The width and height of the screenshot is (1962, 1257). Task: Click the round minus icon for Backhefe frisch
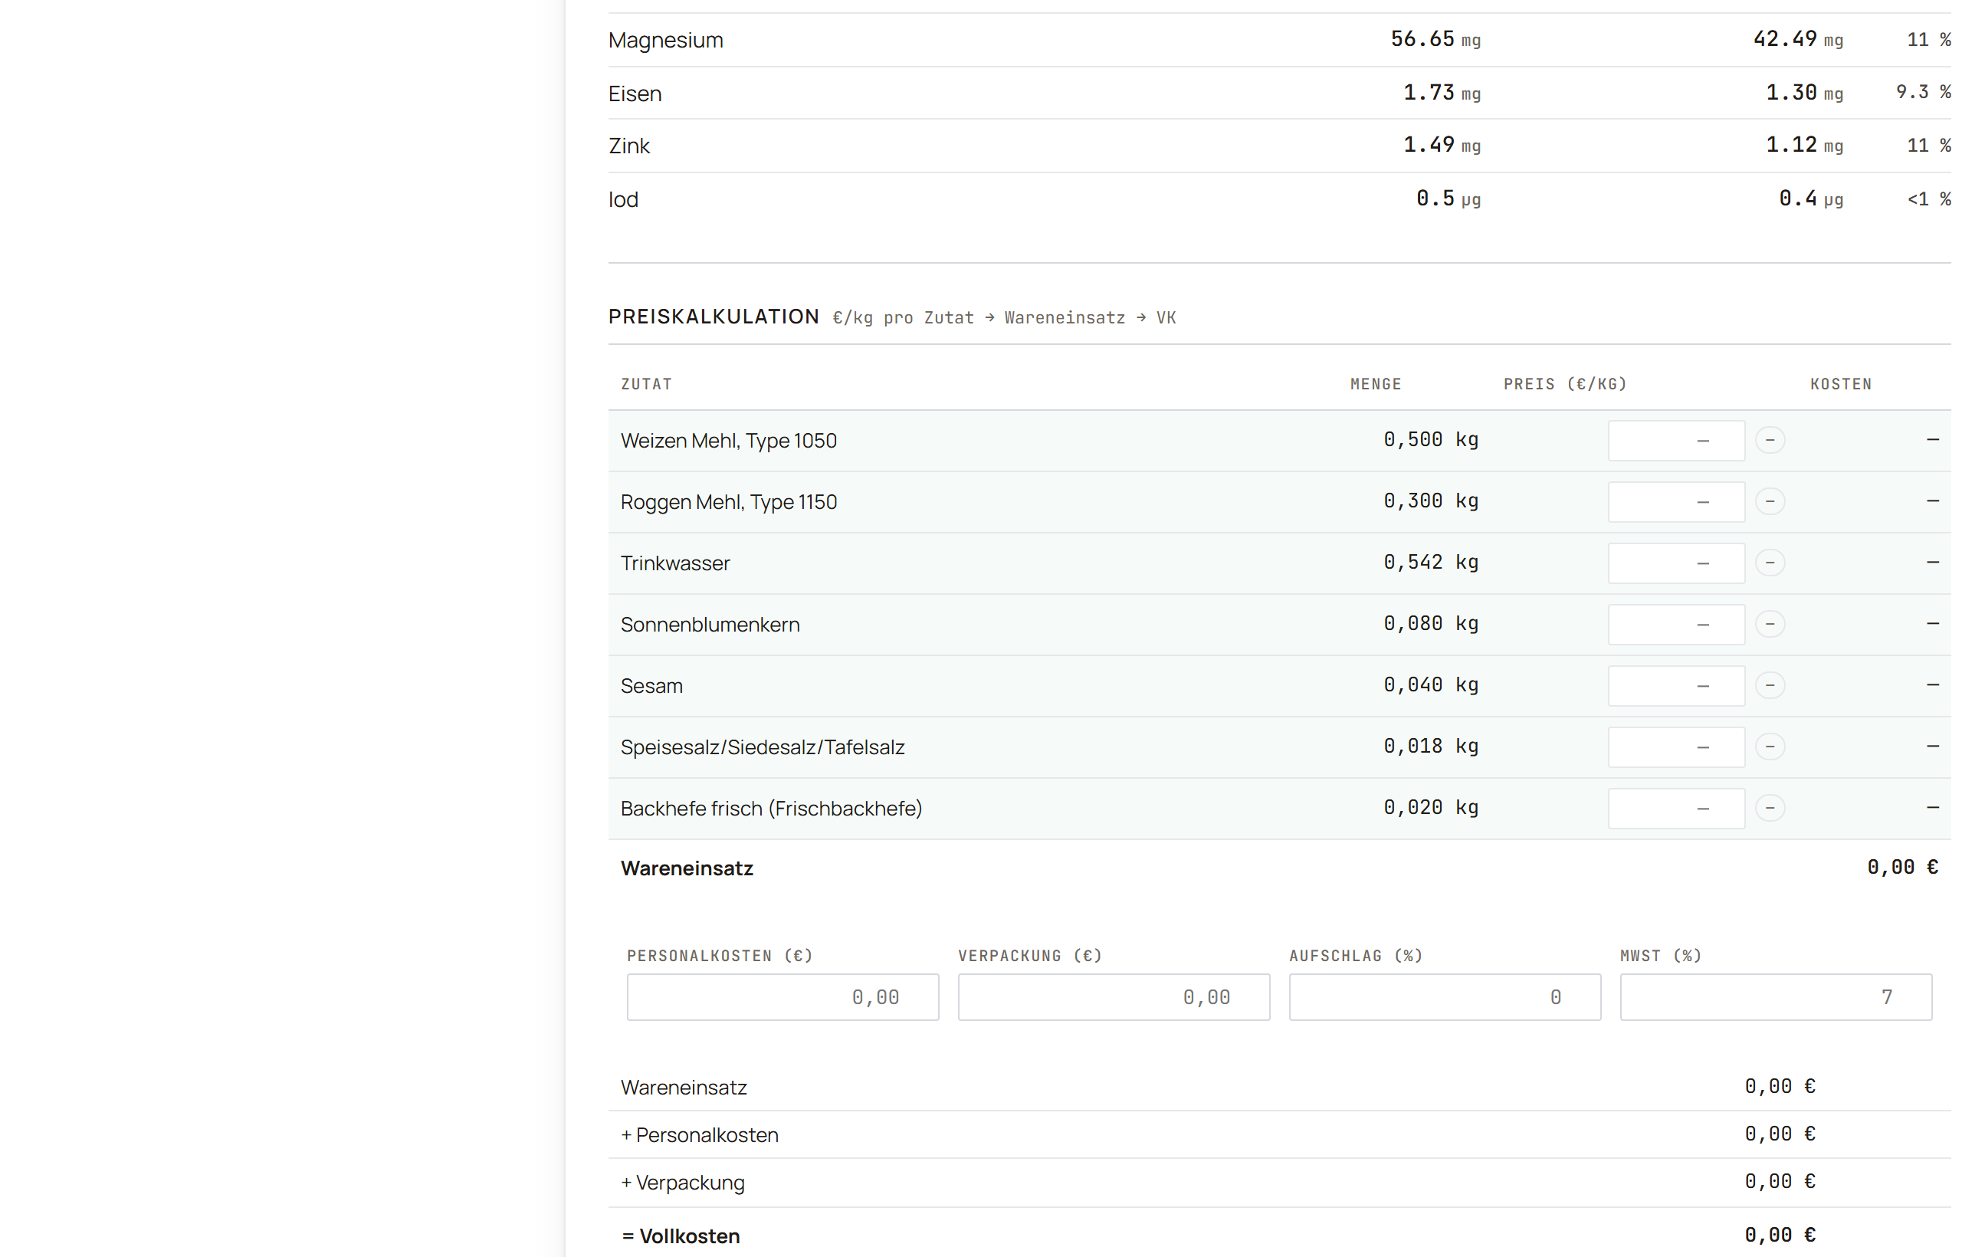[x=1770, y=808]
